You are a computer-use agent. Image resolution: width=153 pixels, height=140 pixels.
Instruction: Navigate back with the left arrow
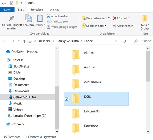click(5, 41)
